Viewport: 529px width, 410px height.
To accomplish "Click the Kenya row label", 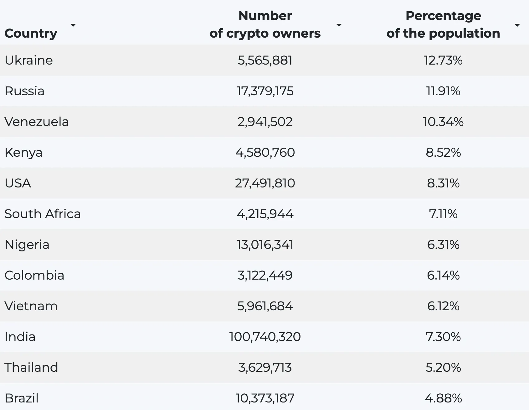I will tap(23, 152).
